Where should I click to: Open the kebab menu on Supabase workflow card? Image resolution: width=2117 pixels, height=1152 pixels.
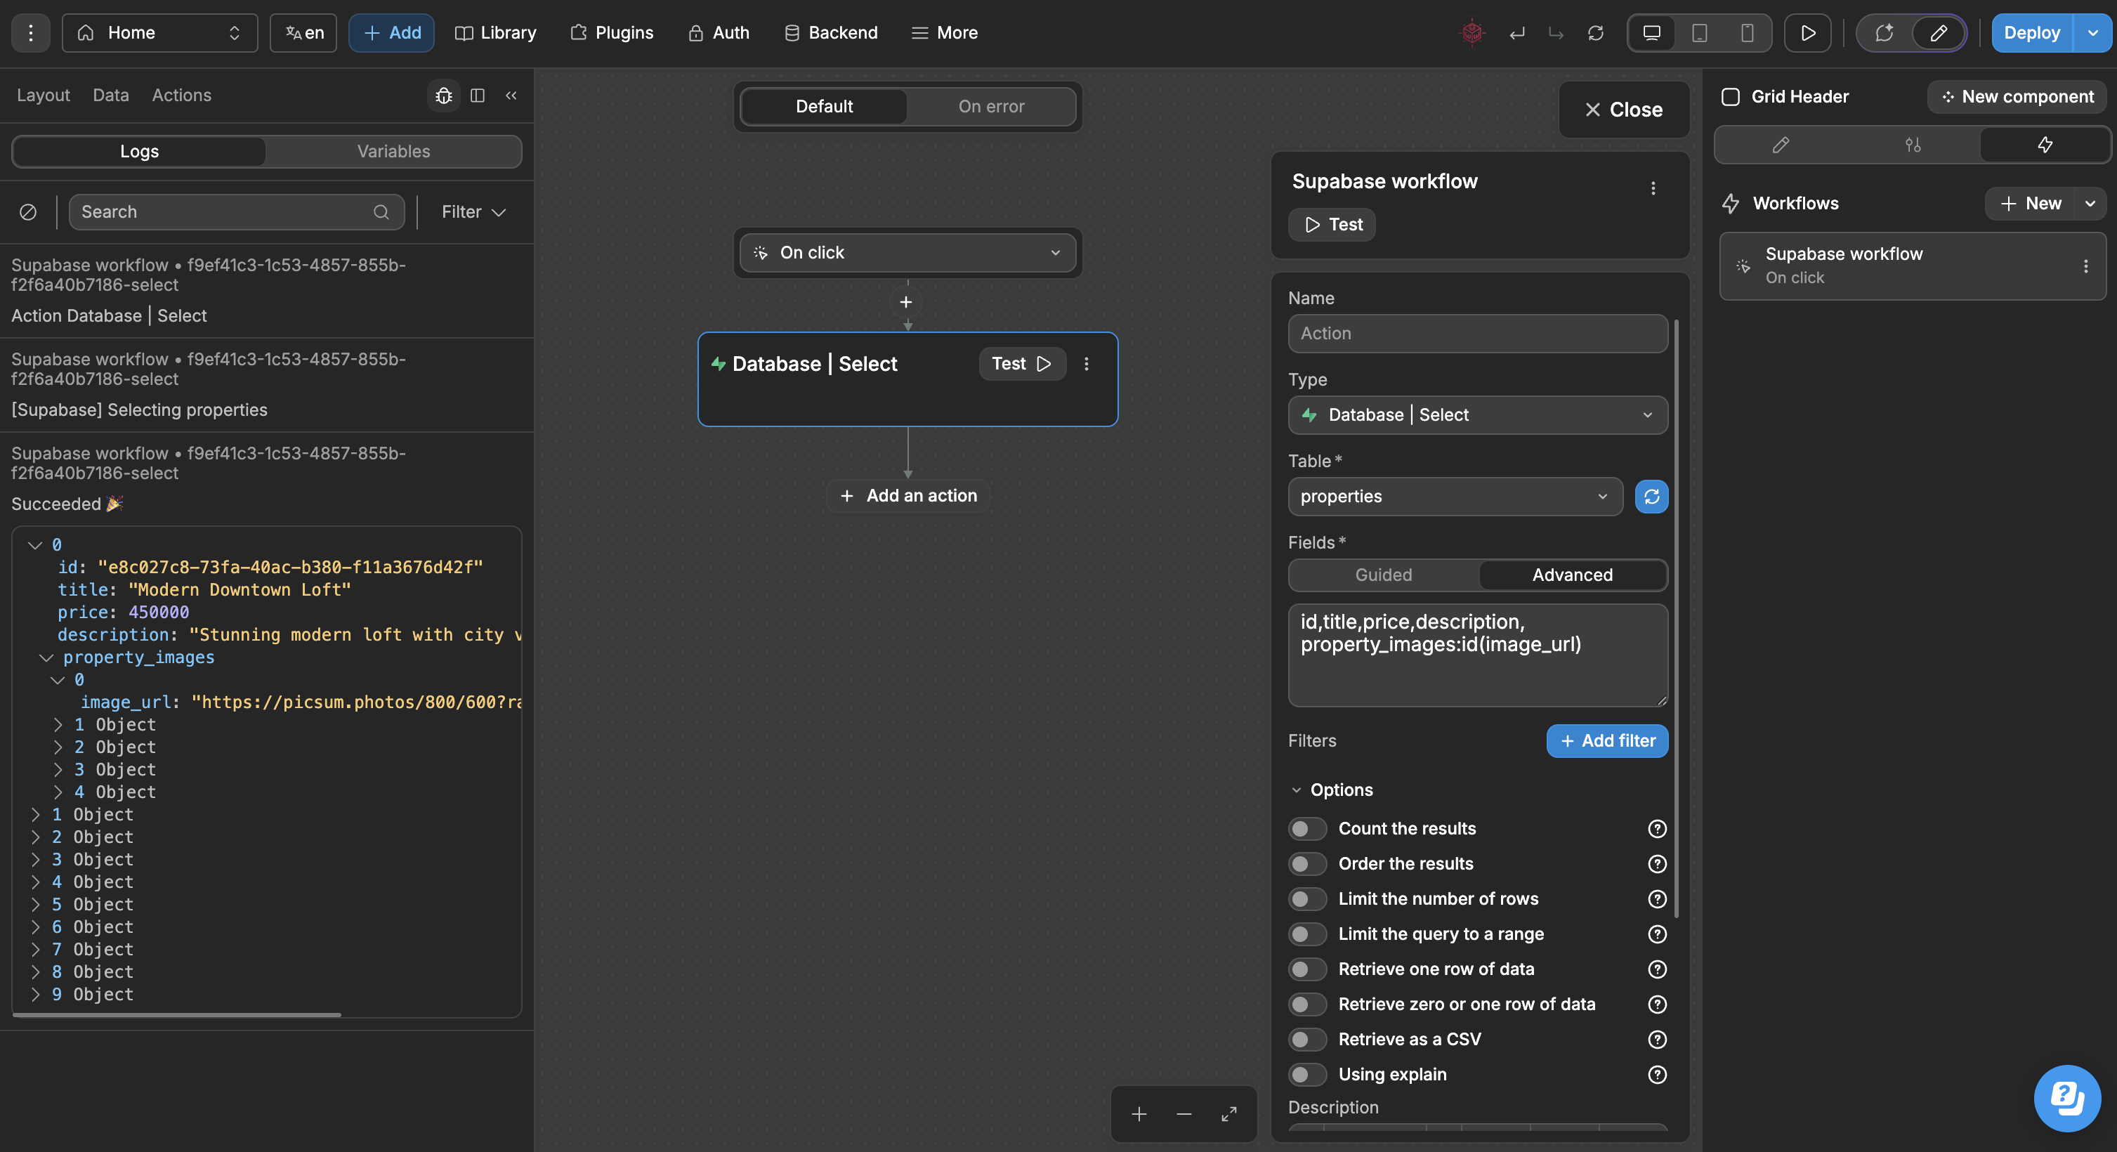pos(2085,266)
